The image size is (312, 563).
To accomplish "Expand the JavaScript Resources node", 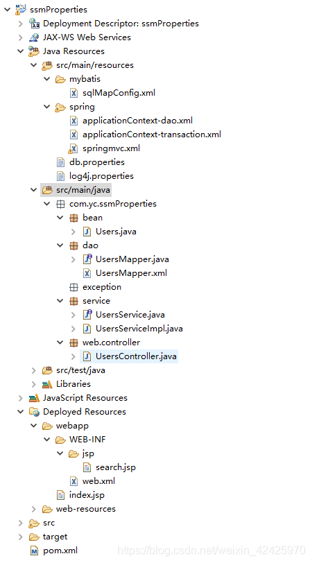I will tap(21, 398).
